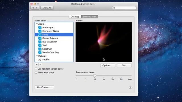
Task: Enable Show with clock
Action: pyautogui.click(x=36, y=73)
